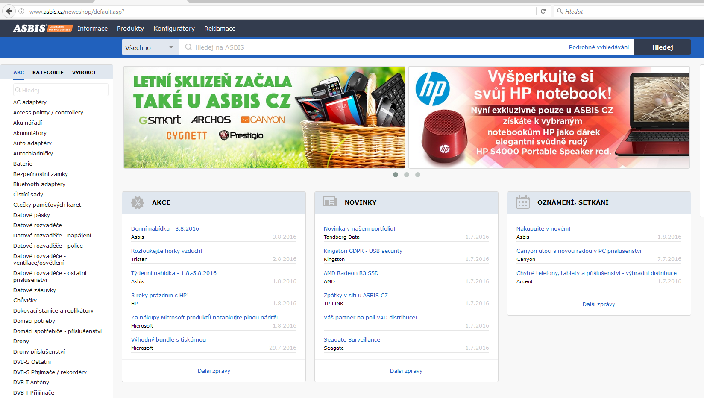
Task: Select Akumulátory category
Action: pos(30,133)
